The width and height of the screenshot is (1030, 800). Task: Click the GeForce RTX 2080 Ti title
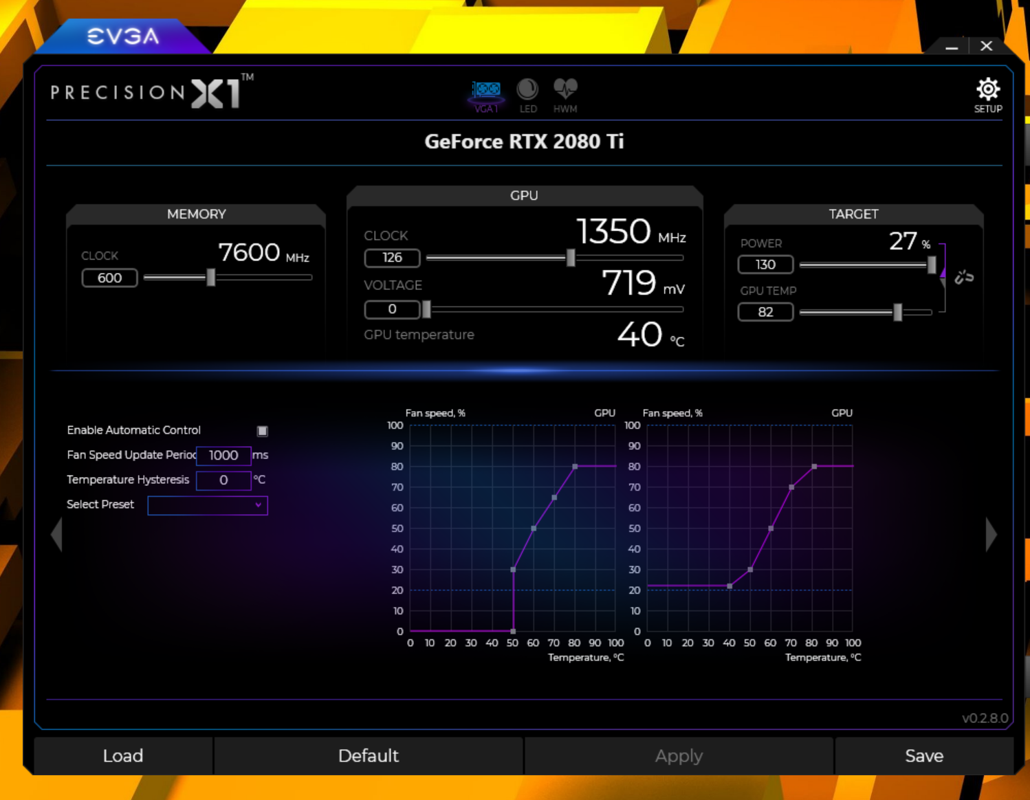(524, 142)
